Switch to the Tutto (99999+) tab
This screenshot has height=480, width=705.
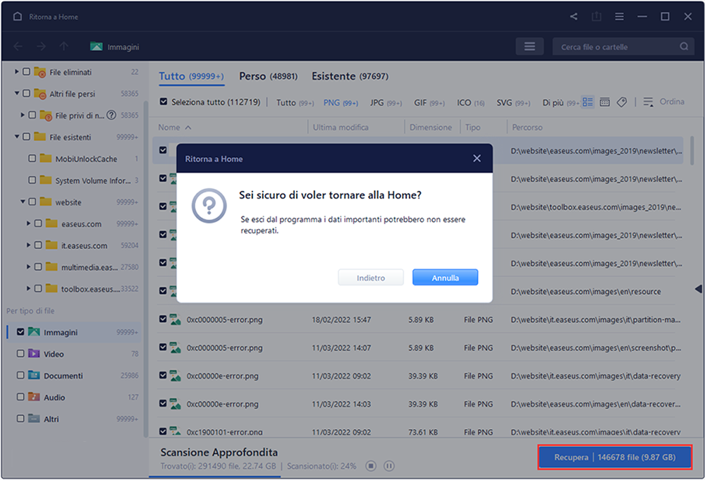pyautogui.click(x=192, y=76)
